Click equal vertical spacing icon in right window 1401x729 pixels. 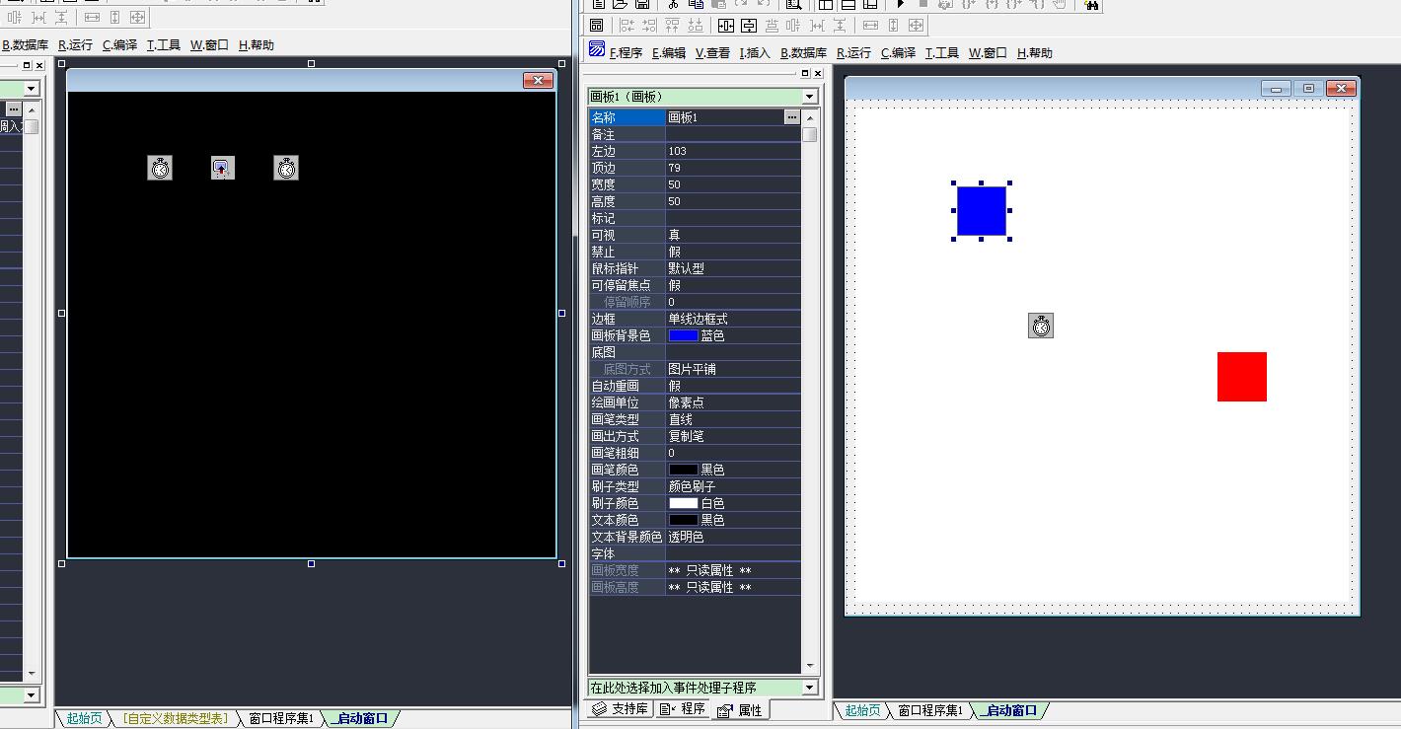[840, 26]
